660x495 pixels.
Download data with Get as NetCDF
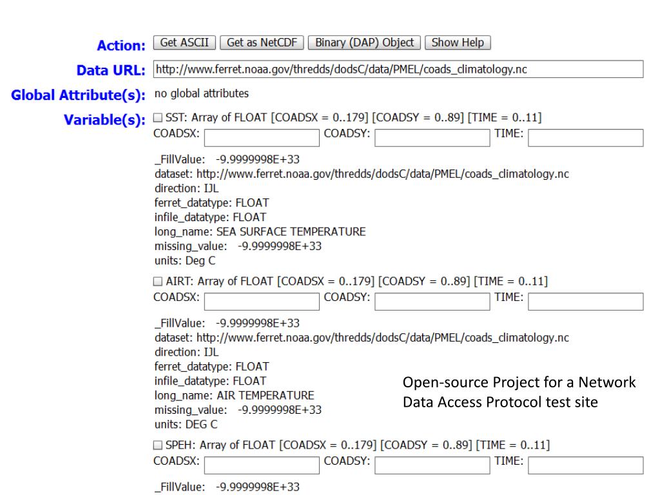[x=262, y=43]
